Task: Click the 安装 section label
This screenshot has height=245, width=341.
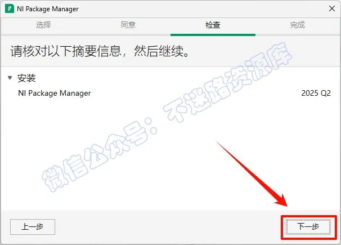Action: 26,78
